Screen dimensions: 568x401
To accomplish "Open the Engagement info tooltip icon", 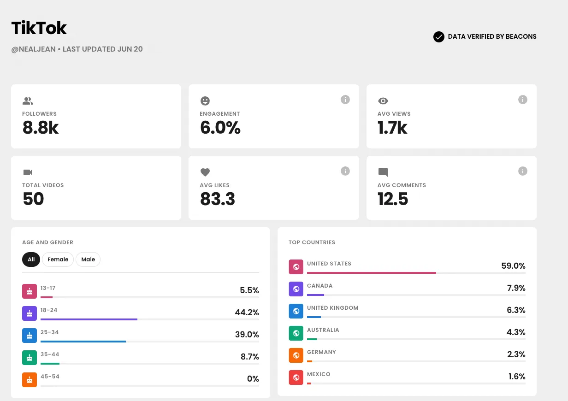I will coord(345,100).
